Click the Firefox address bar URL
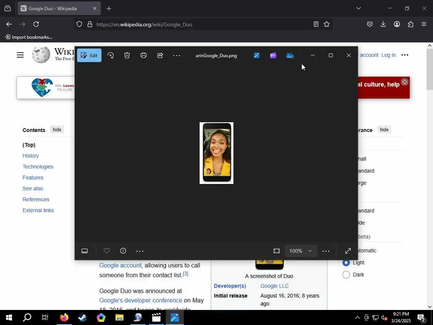The height and width of the screenshot is (325, 433). pos(144,24)
